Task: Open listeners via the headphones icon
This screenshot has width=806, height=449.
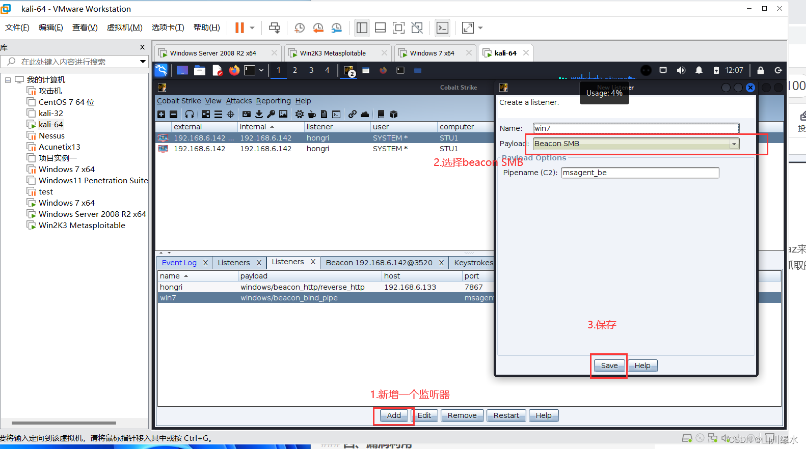Action: pos(190,115)
